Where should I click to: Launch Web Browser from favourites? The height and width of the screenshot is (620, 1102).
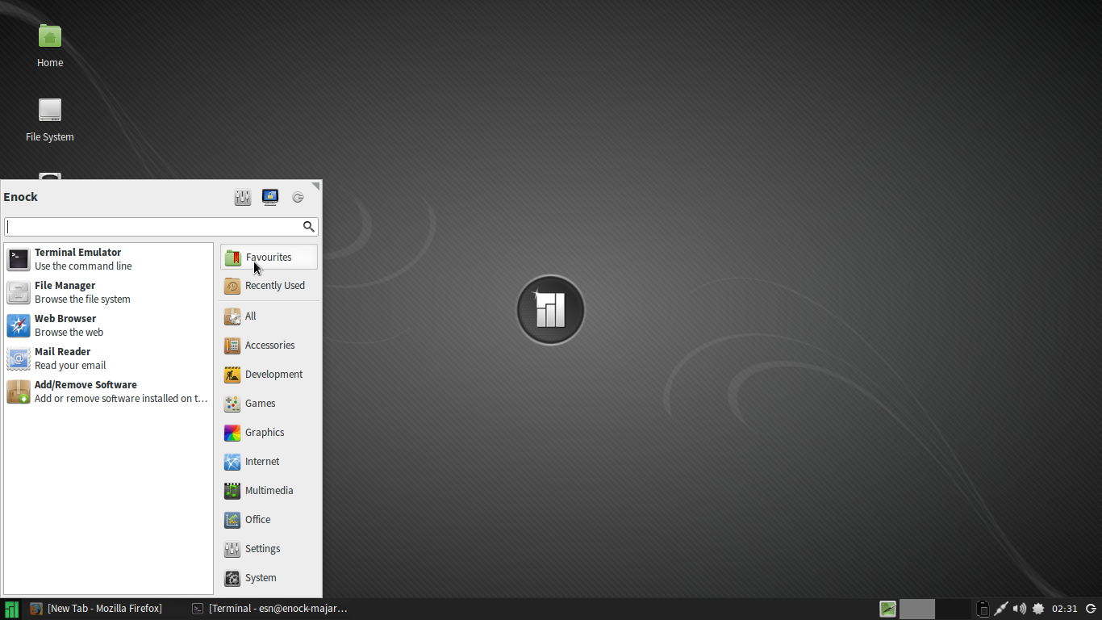(108, 325)
